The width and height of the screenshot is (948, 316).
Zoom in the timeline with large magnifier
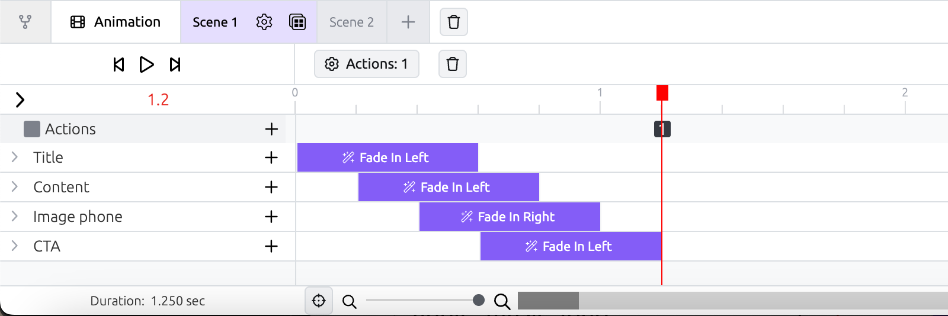(502, 302)
